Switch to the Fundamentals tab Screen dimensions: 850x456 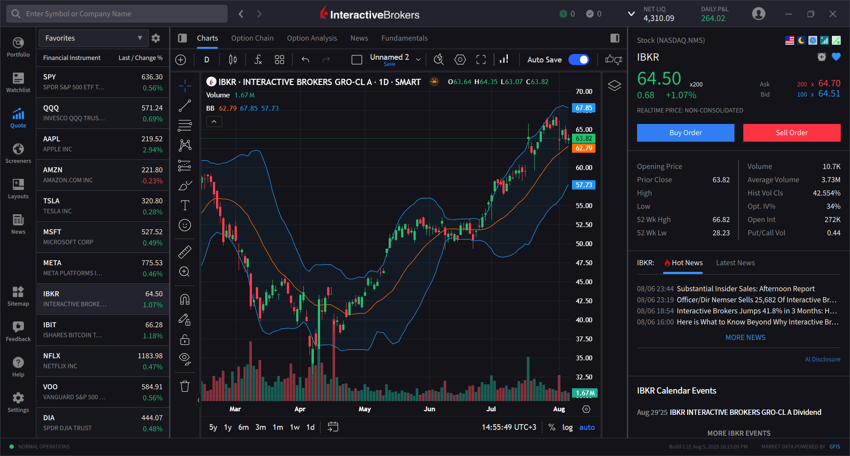[x=405, y=38]
